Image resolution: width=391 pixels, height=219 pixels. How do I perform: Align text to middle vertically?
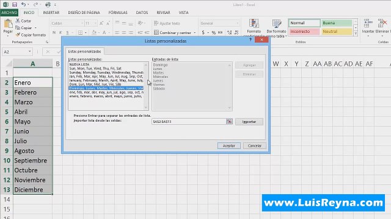[x=124, y=23]
